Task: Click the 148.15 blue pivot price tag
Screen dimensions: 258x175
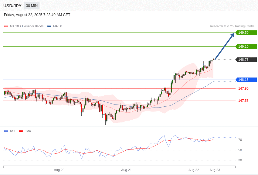Action: 246,80
